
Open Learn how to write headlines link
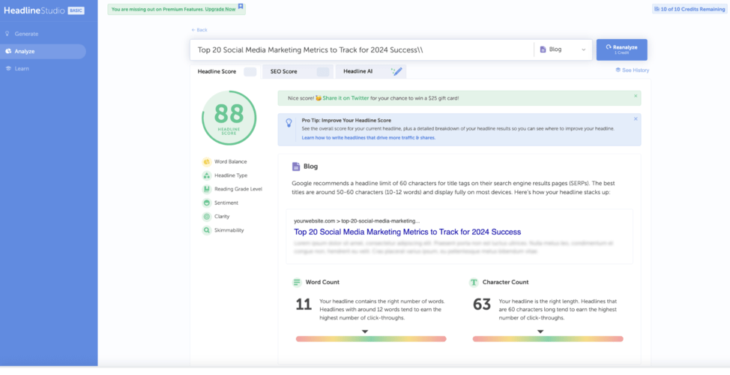[x=368, y=138]
